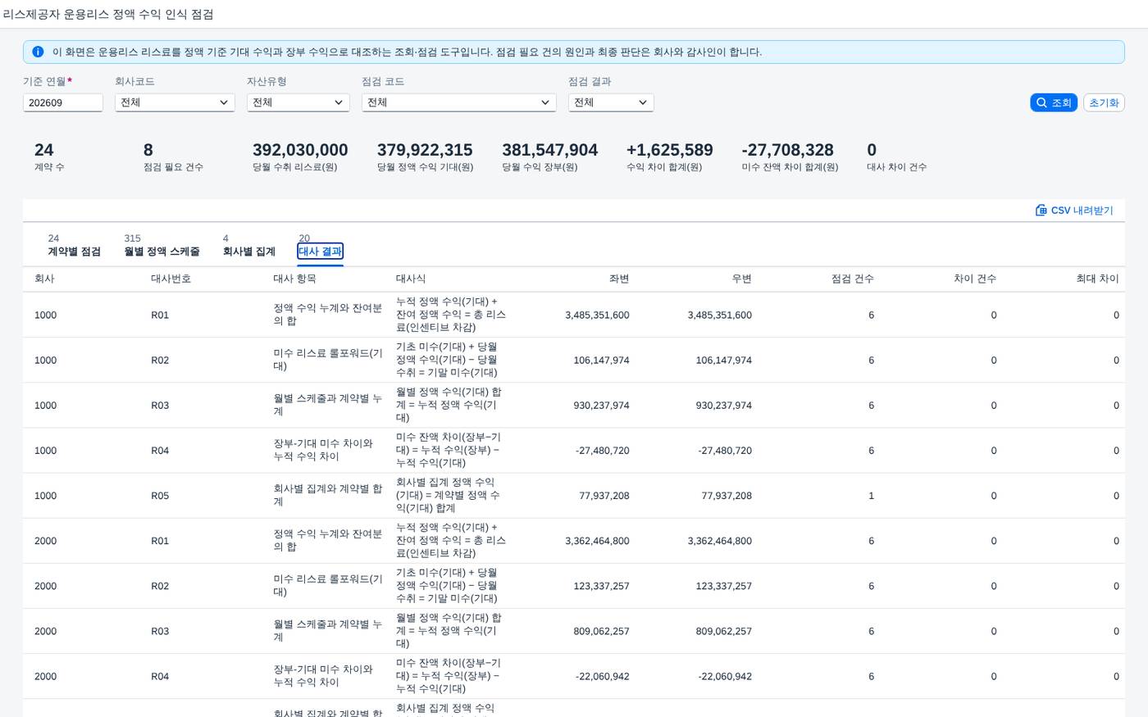This screenshot has height=717, width=1148.
Task: Click the 381,547,904 수익 장부 figure
Action: 550,150
